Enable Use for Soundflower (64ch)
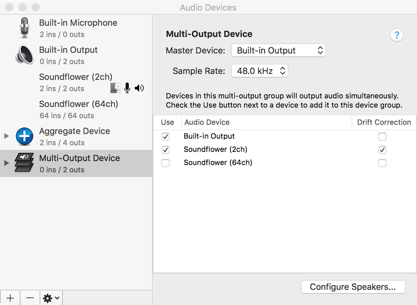Image resolution: width=417 pixels, height=305 pixels. click(x=166, y=163)
